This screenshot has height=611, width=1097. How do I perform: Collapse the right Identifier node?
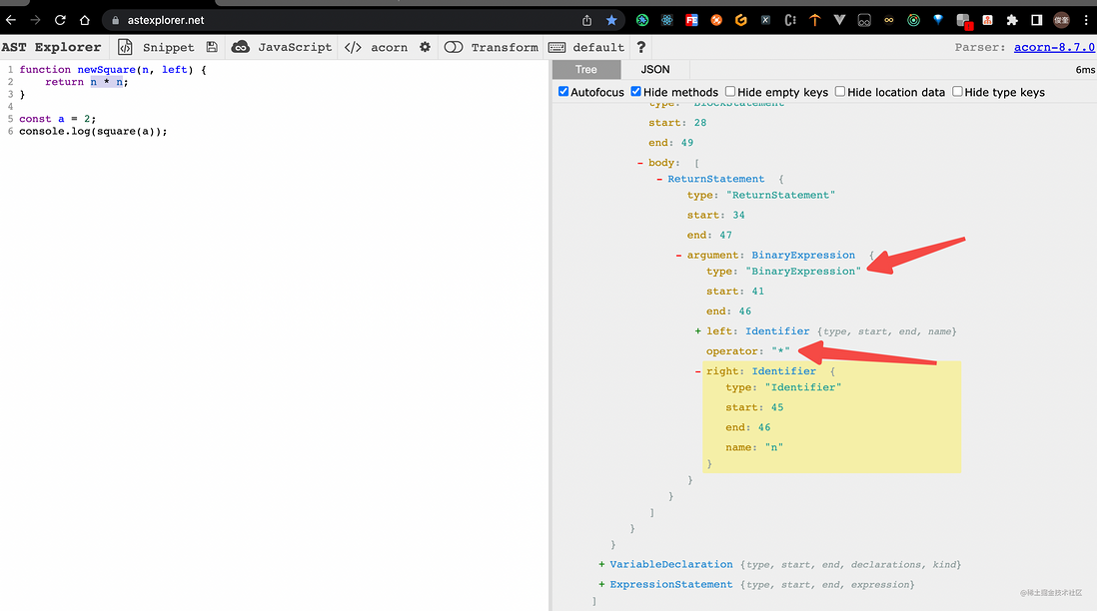697,371
